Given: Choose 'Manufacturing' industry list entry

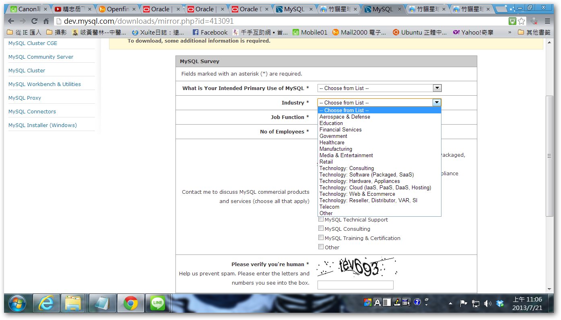Looking at the screenshot, I should click(379, 149).
